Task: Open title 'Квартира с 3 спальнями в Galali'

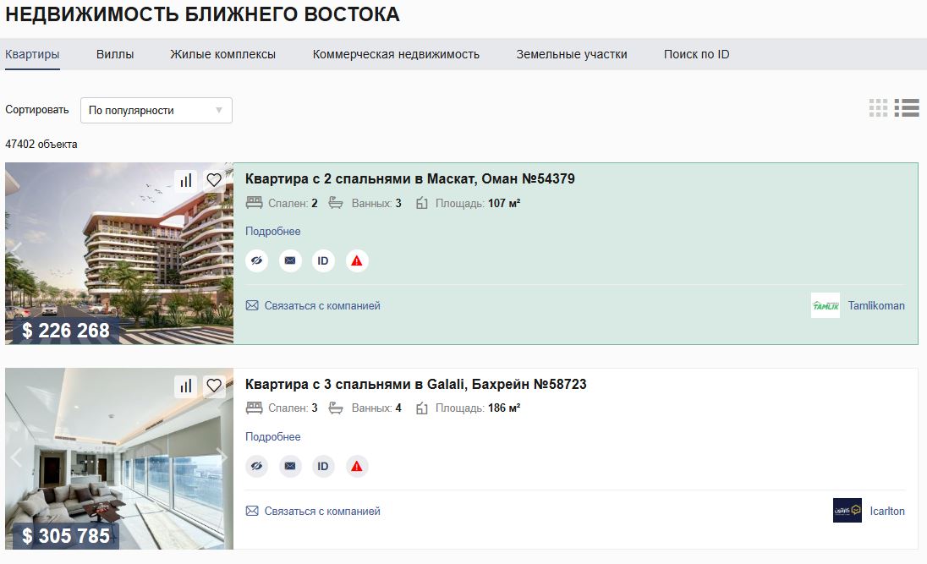Action: click(415, 384)
